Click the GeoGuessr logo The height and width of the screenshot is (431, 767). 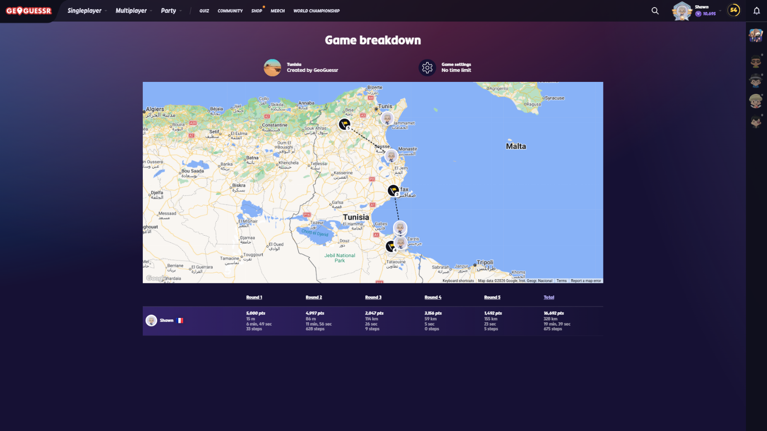pos(29,11)
